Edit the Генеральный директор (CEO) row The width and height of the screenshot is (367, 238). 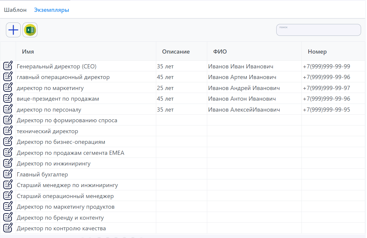(x=8, y=66)
